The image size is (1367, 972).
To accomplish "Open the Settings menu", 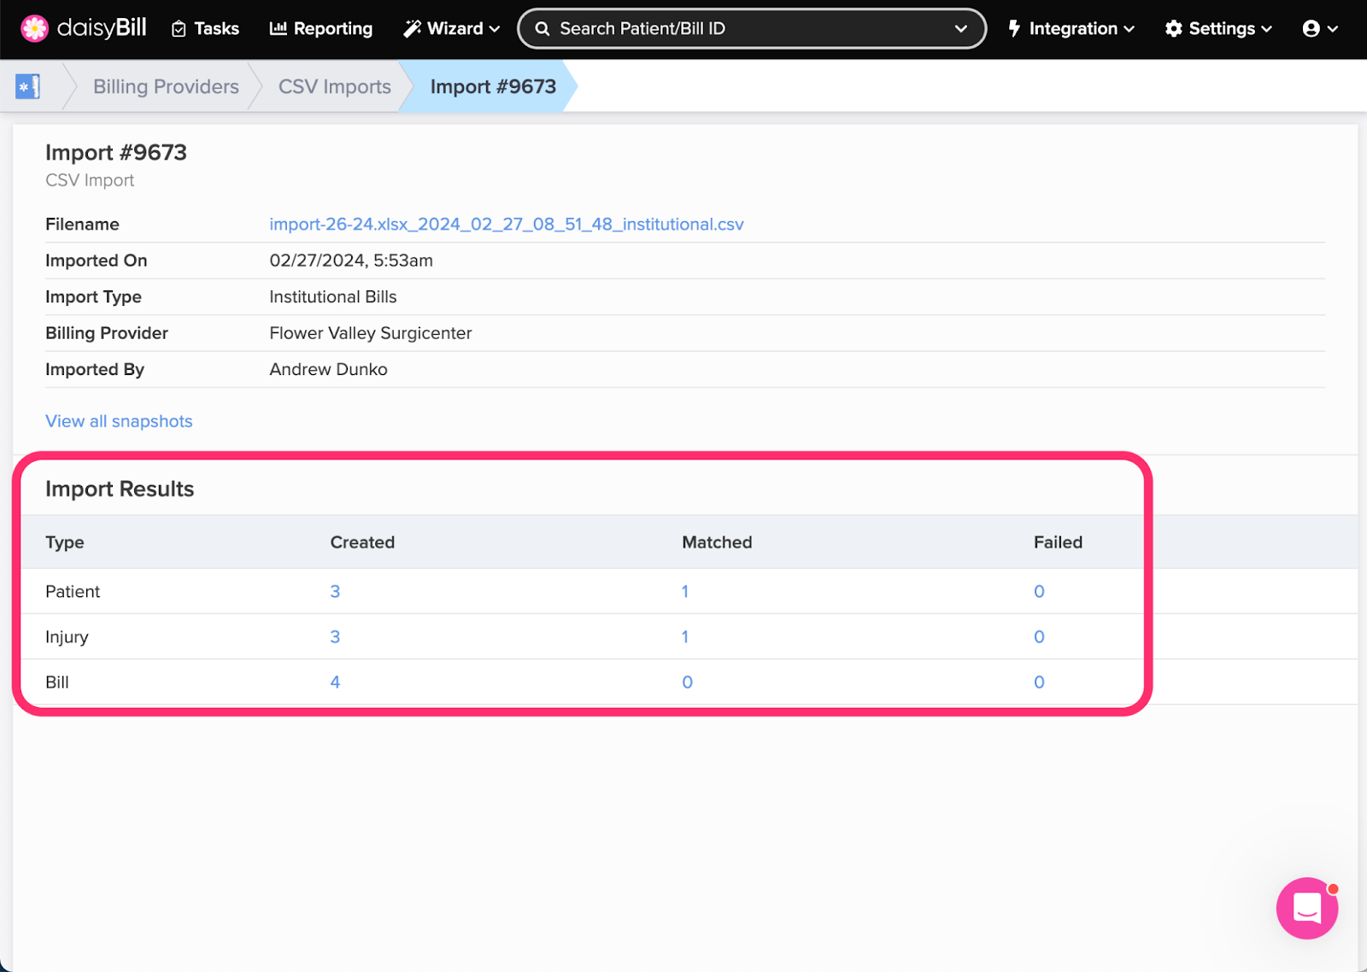I will [1219, 29].
